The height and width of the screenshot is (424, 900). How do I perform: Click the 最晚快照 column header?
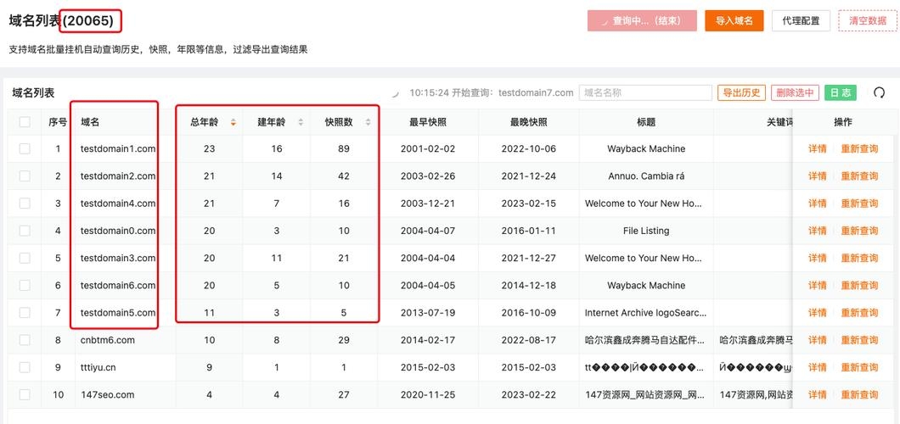(529, 122)
